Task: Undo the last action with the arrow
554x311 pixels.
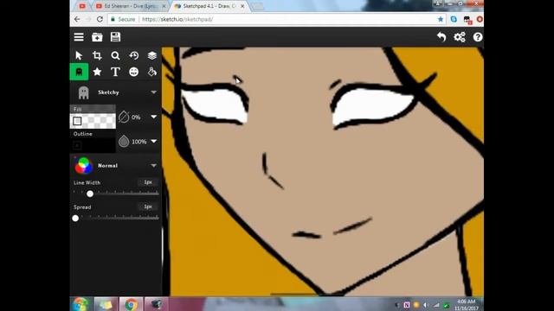Action: point(441,37)
